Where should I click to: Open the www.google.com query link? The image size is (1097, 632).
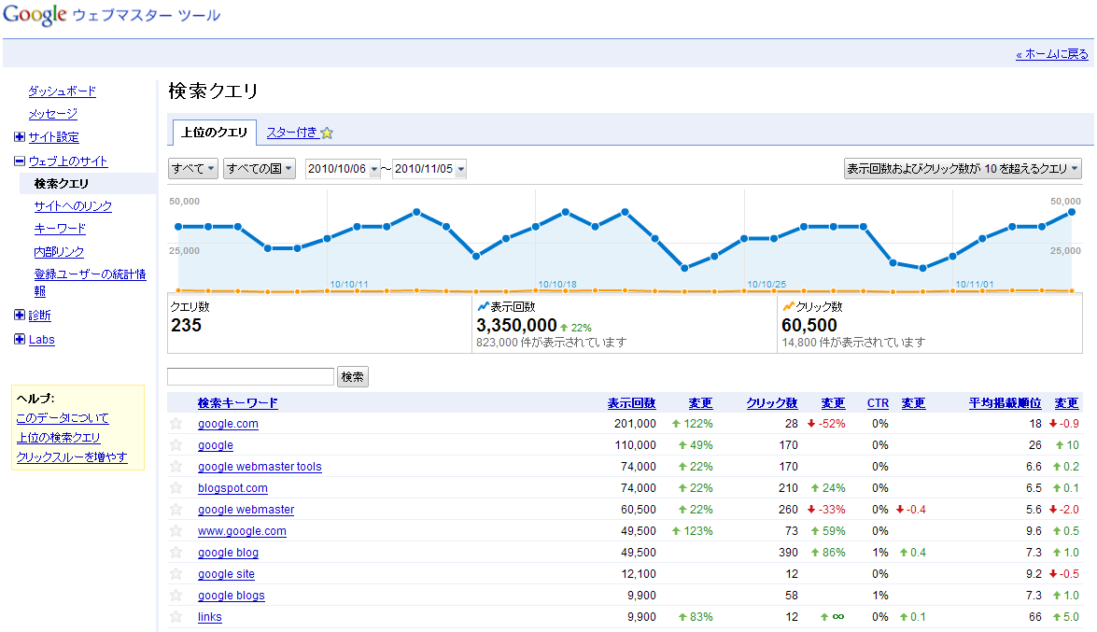coord(242,531)
